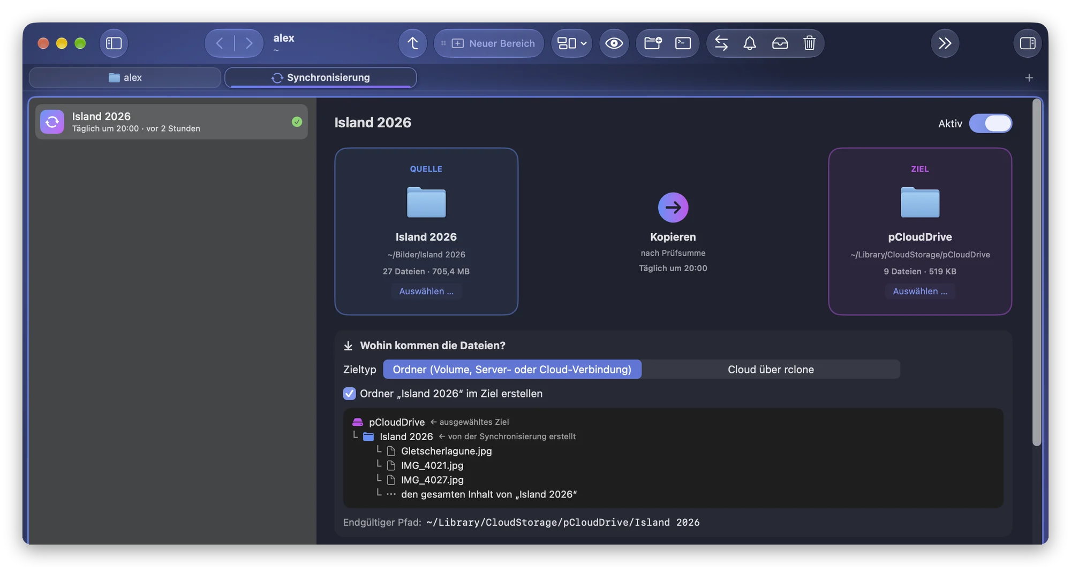The image size is (1071, 567).
Task: Add a new tab with plus
Action: click(x=1029, y=78)
